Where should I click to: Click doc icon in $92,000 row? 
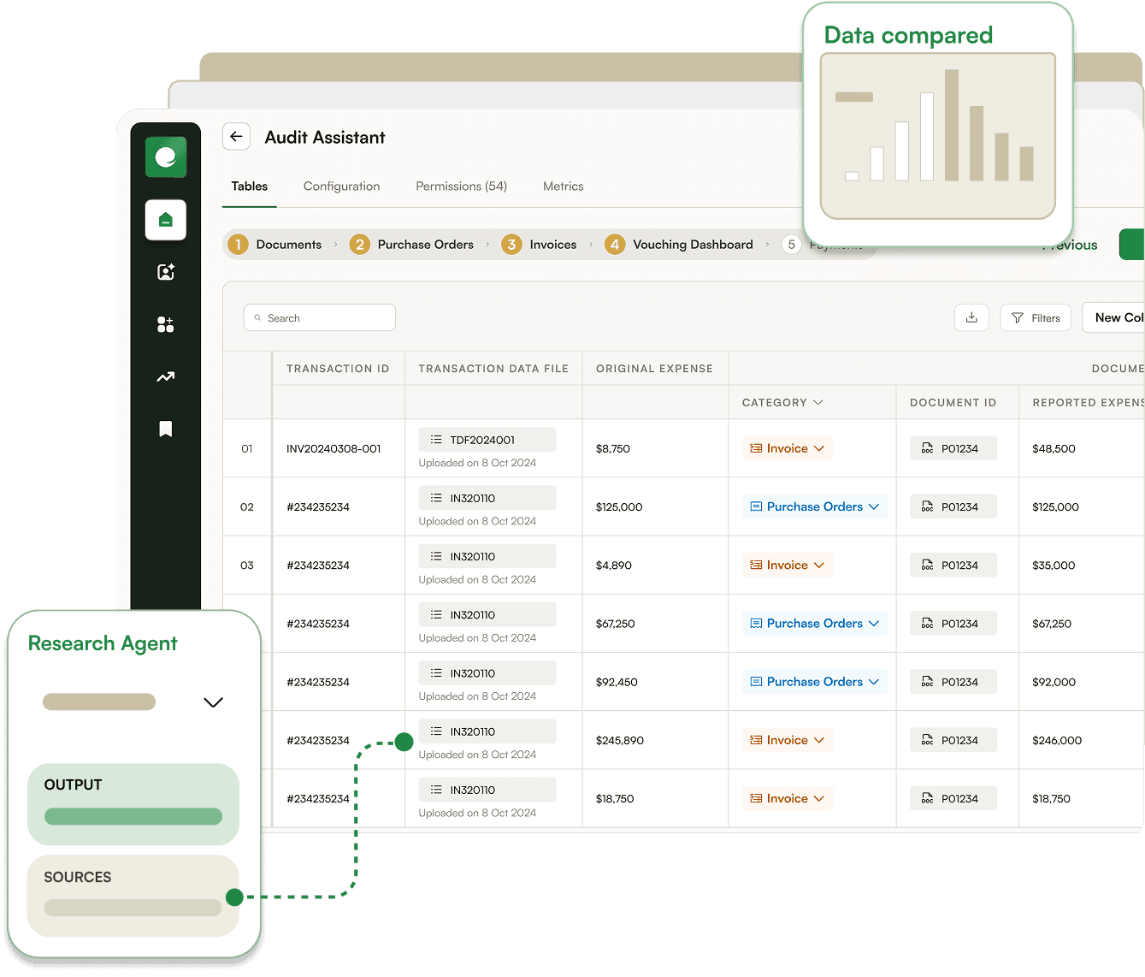927,682
